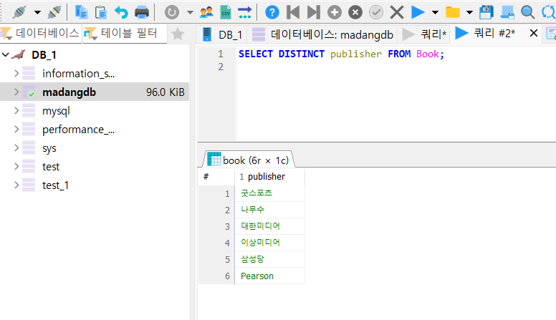Image resolution: width=556 pixels, height=320 pixels.
Task: Select the Pearson cell
Action: click(x=269, y=276)
